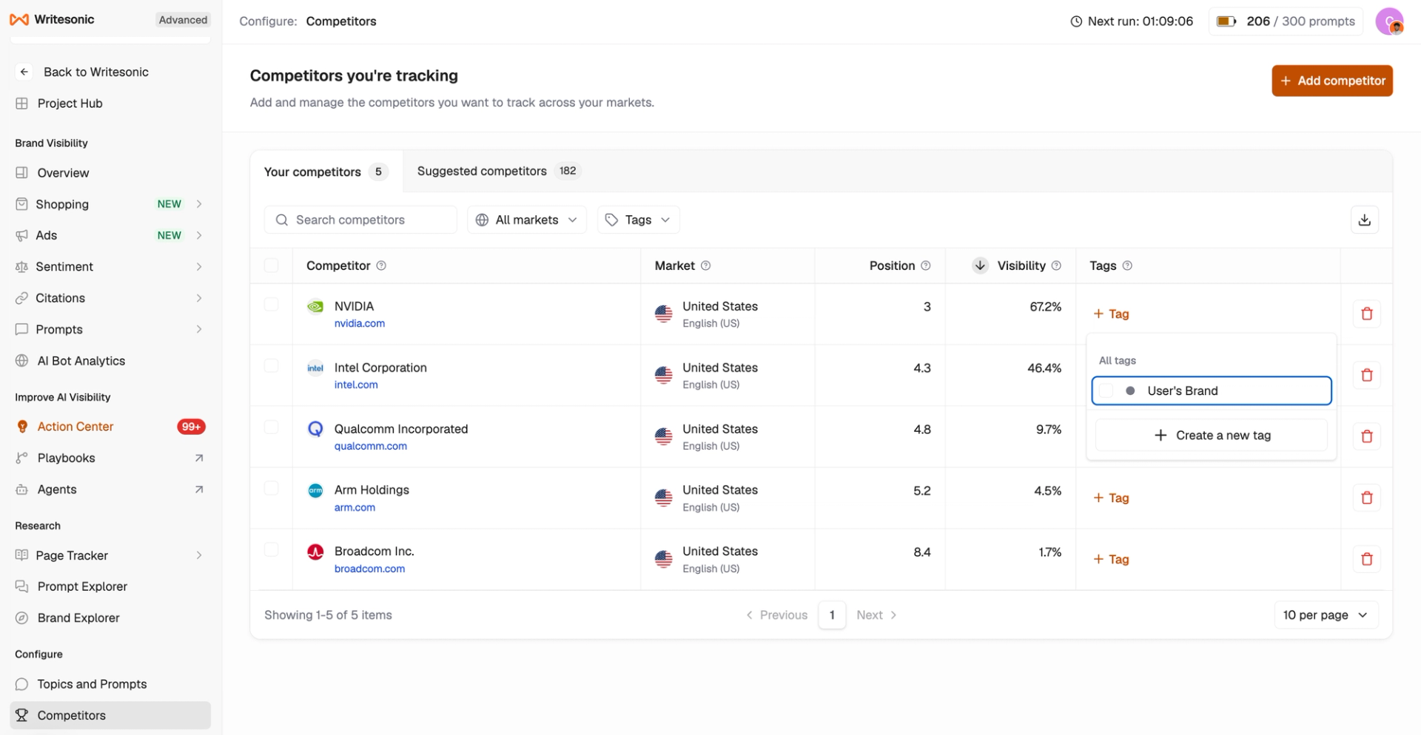Select the Broadcom Inc. row checkbox
The height and width of the screenshot is (735, 1421).
point(272,549)
